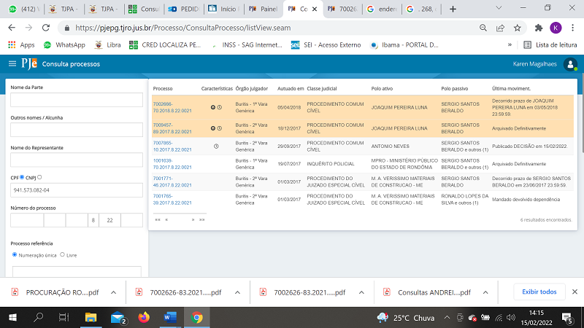
Task: Select the CPF radio button
Action: 22,176
